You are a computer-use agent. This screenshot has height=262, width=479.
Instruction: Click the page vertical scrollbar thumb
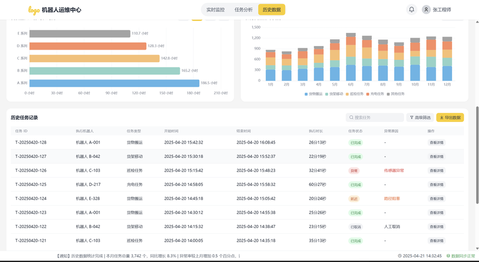coord(477,155)
